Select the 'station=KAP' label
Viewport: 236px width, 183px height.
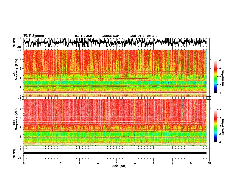(x=111, y=36)
